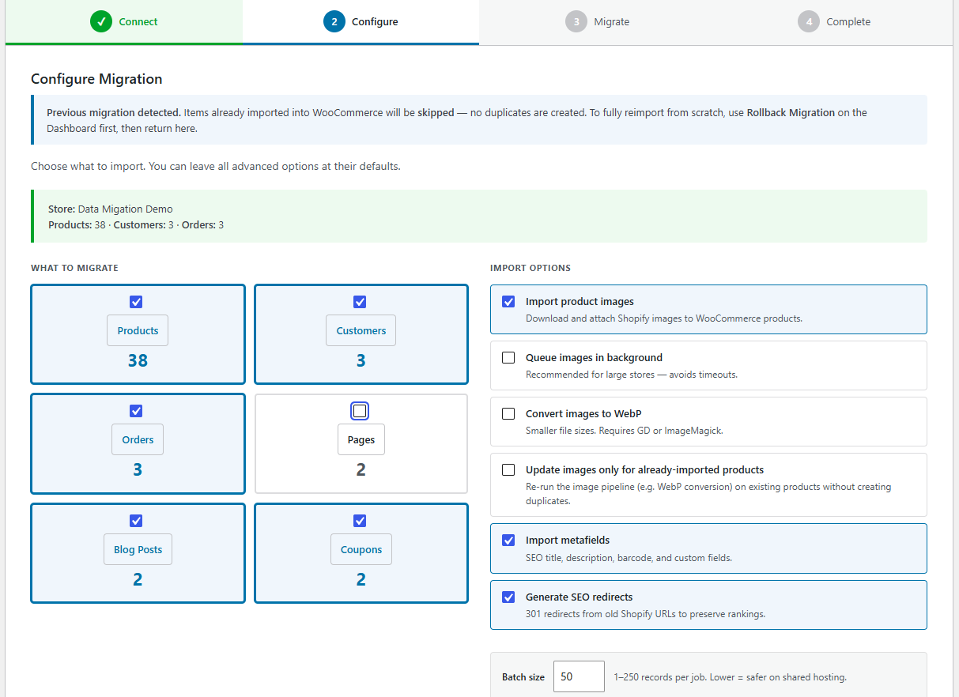Enable Queue images in background checkbox
Viewport: 959px width, 697px height.
pyautogui.click(x=508, y=358)
